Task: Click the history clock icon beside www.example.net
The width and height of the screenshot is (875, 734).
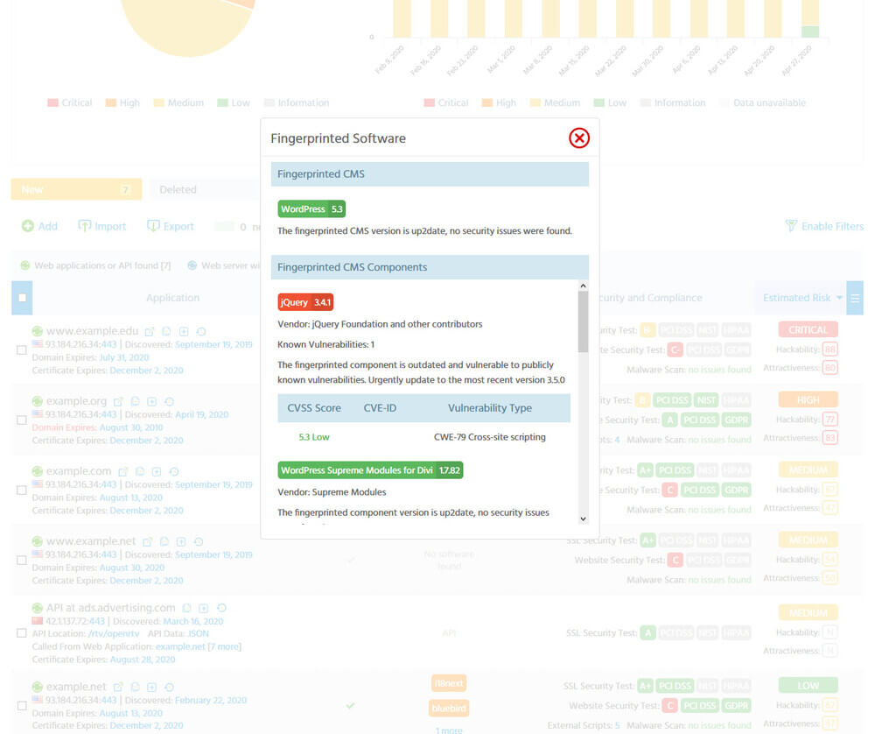Action: (198, 541)
